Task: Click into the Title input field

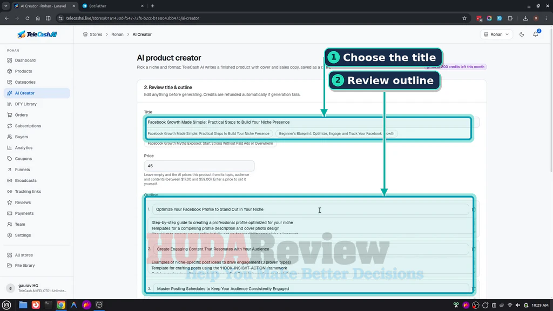Action: click(312, 123)
